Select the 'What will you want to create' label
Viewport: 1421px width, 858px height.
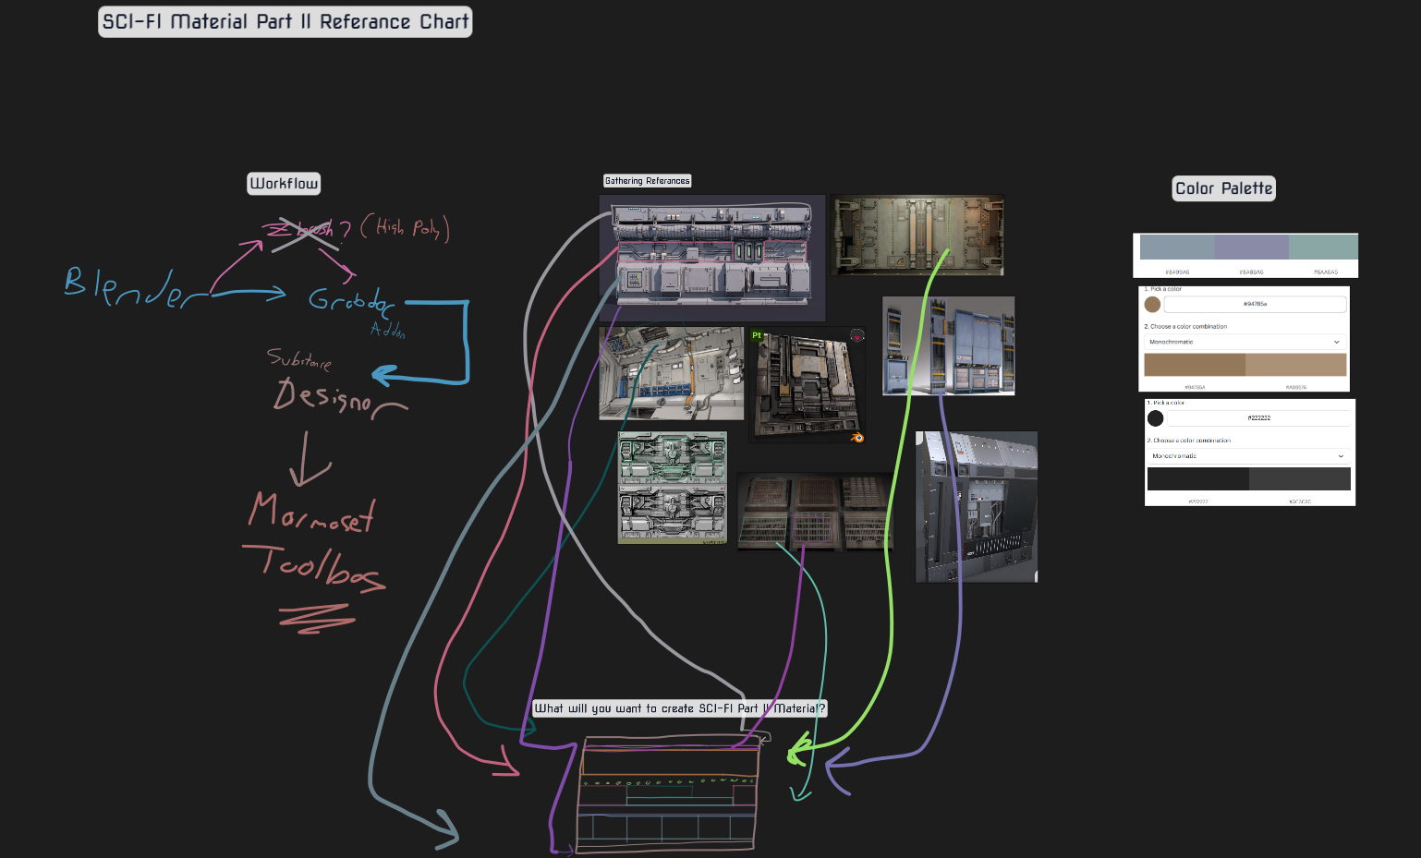click(680, 708)
